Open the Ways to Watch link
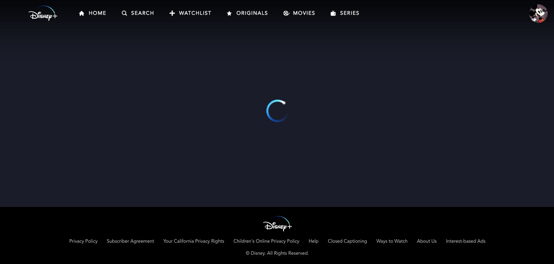This screenshot has width=554, height=264. 392,241
